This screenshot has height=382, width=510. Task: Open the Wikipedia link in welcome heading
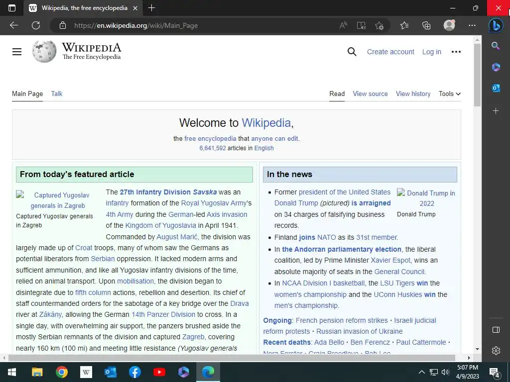coord(266,123)
